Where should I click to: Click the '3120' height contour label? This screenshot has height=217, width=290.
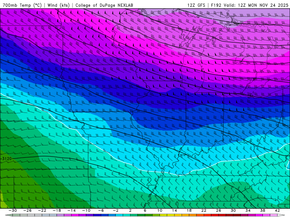pos(7,158)
